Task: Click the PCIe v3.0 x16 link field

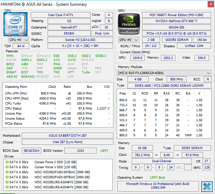Action: pos(176,34)
